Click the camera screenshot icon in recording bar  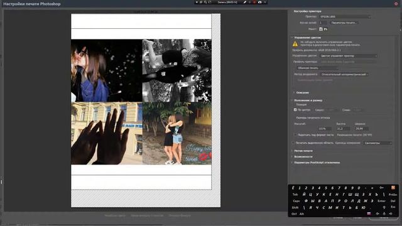[259, 2]
